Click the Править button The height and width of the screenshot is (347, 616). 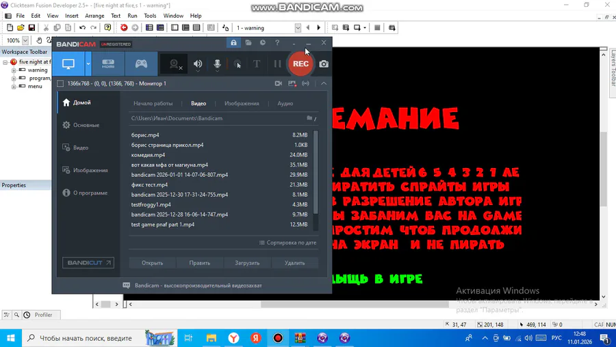200,263
